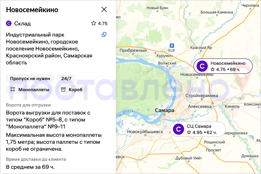This screenshot has height=174, width=261.
Task: Click the star rating icon beside 4.75
Action: [94, 23]
